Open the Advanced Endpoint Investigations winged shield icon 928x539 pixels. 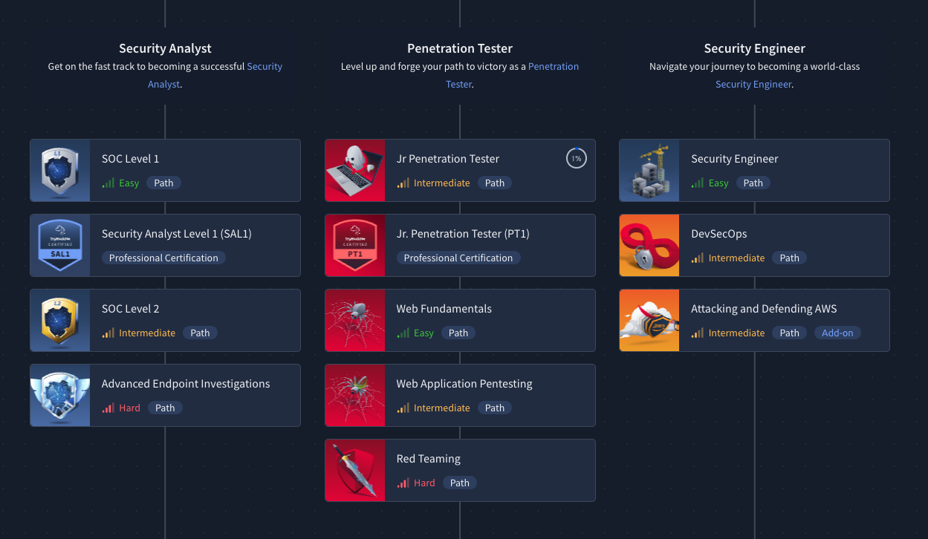[60, 396]
